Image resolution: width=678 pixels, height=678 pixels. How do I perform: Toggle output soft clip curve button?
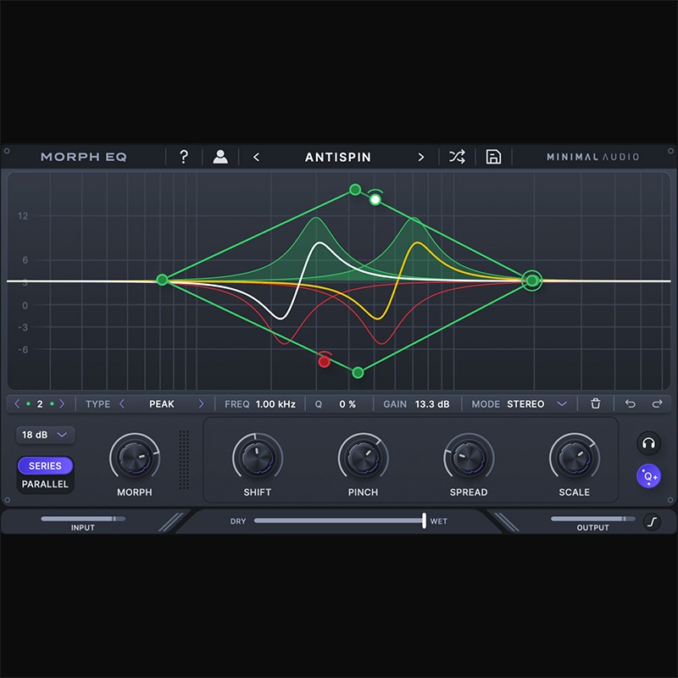[x=653, y=522]
